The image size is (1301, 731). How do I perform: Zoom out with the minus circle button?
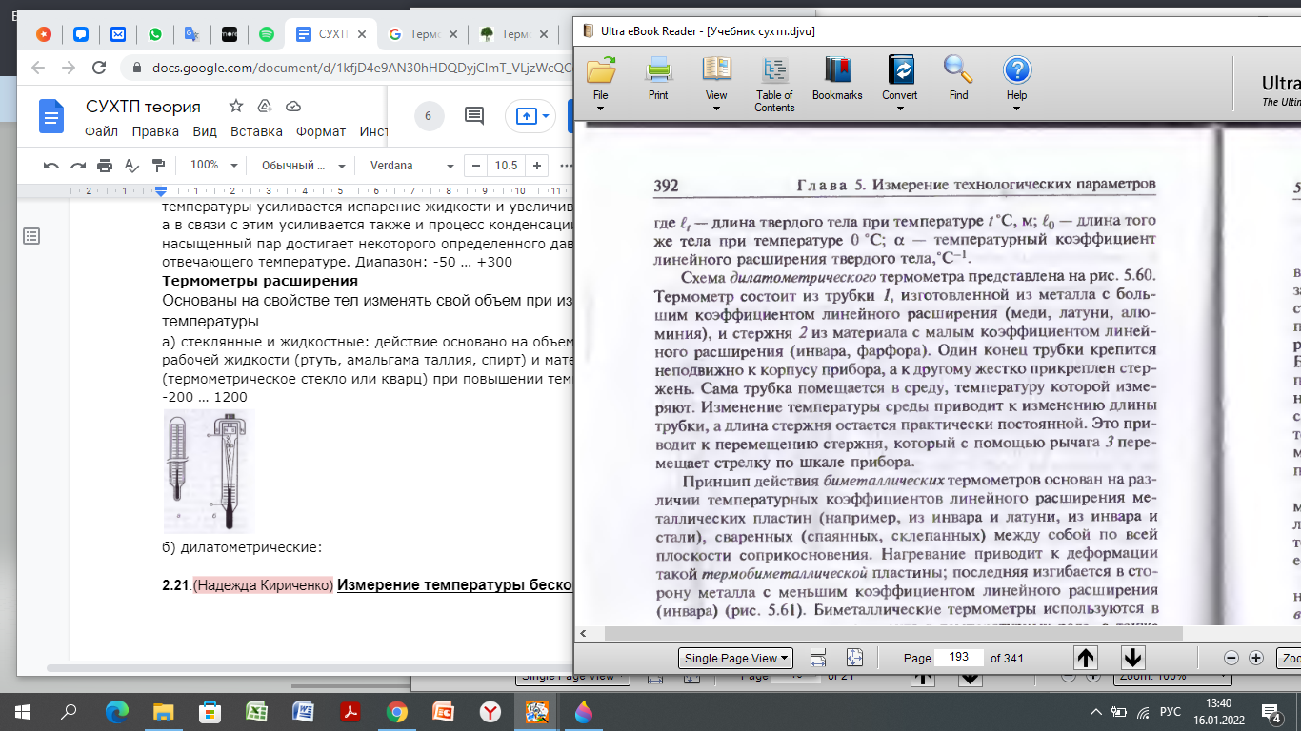click(x=1231, y=658)
